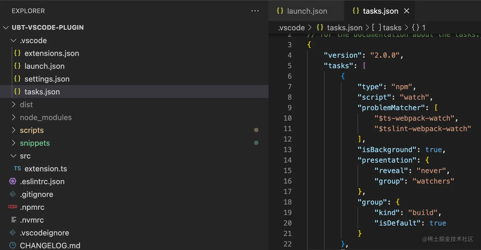Click the npm icon beside .npmrc
The height and width of the screenshot is (250, 481).
13,207
